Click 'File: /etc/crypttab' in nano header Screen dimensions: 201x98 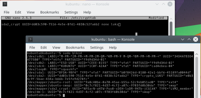[x=78, y=18]
